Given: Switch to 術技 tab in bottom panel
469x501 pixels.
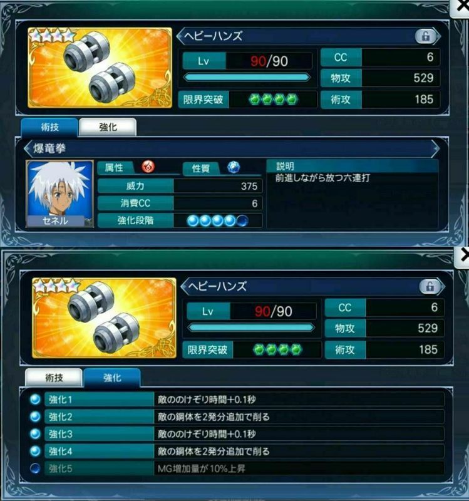Looking at the screenshot, I should [x=54, y=378].
